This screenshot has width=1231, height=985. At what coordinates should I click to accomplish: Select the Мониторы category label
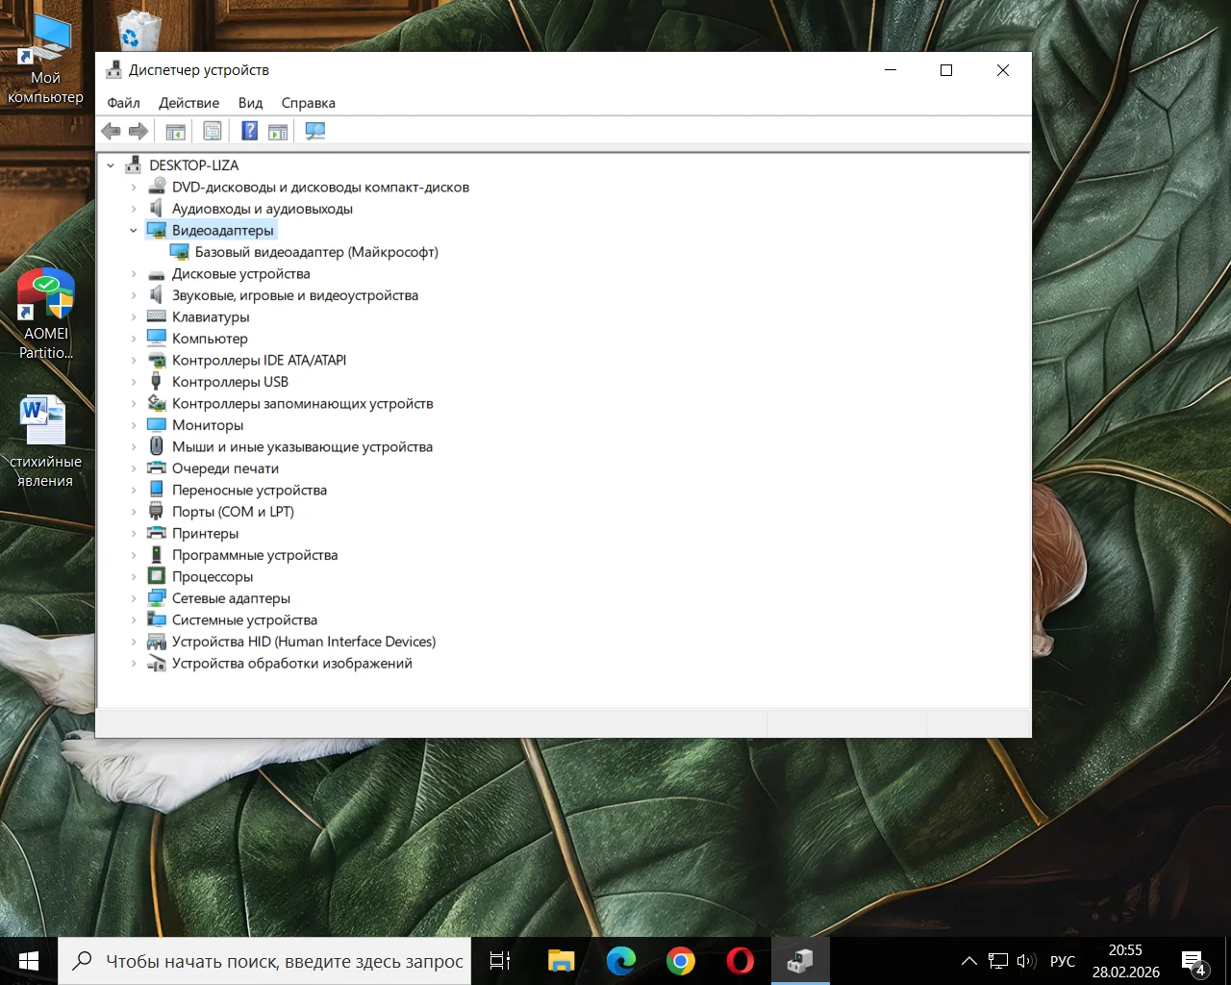pos(208,425)
